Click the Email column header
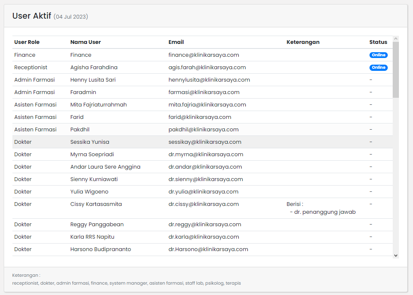413x295 pixels. tap(176, 42)
